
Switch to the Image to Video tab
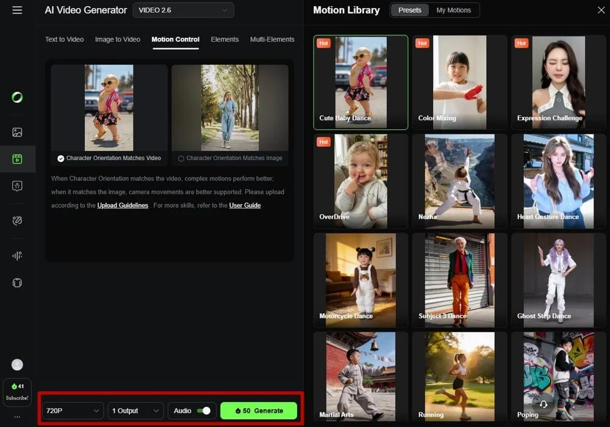pyautogui.click(x=117, y=40)
